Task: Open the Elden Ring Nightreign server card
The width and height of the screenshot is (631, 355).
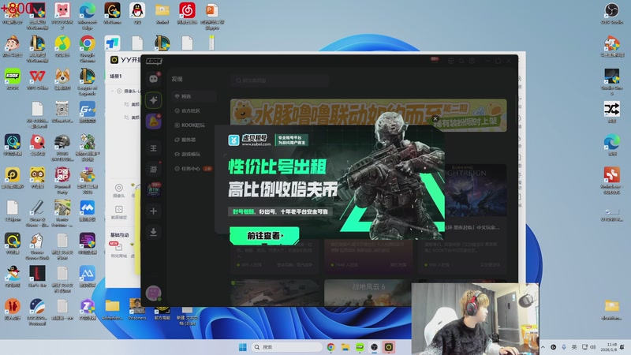Action: coord(476,198)
